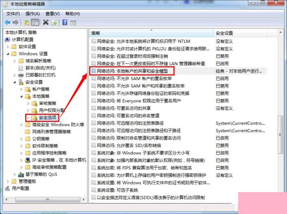Select policy 网络访问: 不允许 SAM 帐户的匿名枚举

click(x=134, y=79)
